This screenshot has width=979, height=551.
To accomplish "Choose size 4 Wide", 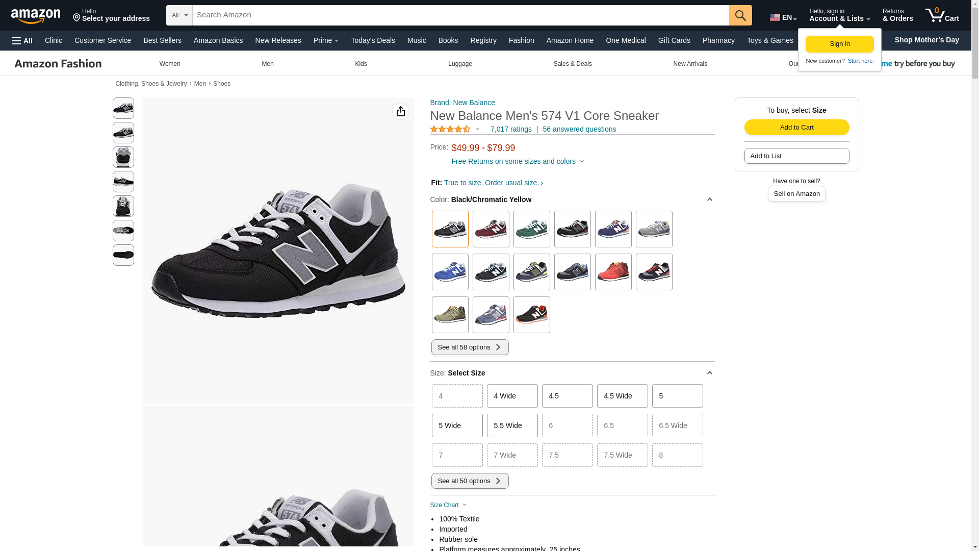I will 512,396.
